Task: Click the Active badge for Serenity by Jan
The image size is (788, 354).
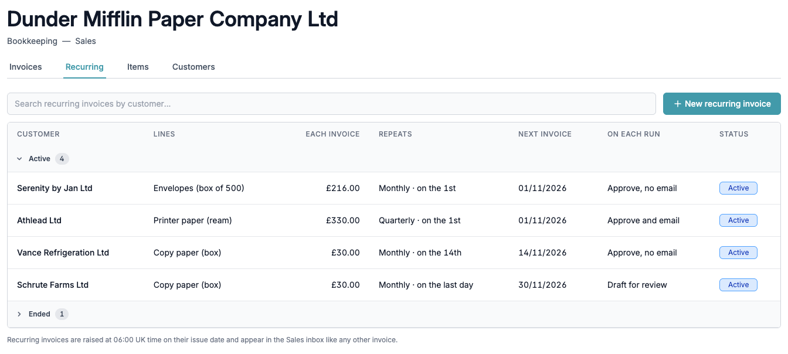Action: click(738, 188)
